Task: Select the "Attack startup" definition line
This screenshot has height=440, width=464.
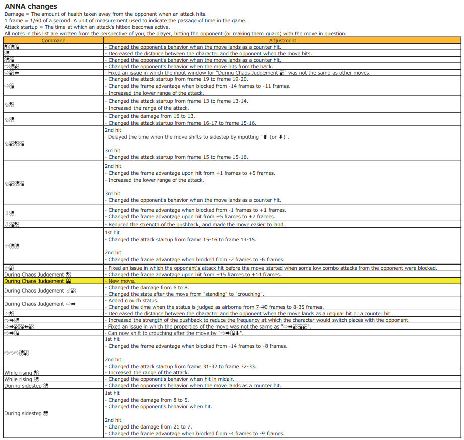Action: pyautogui.click(x=87, y=27)
